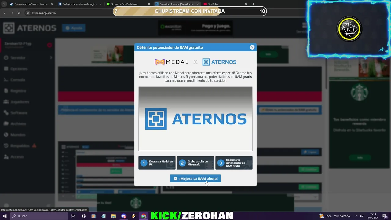This screenshot has height=220, width=391.
Task: Show hidden system tray icons
Action: (356, 216)
